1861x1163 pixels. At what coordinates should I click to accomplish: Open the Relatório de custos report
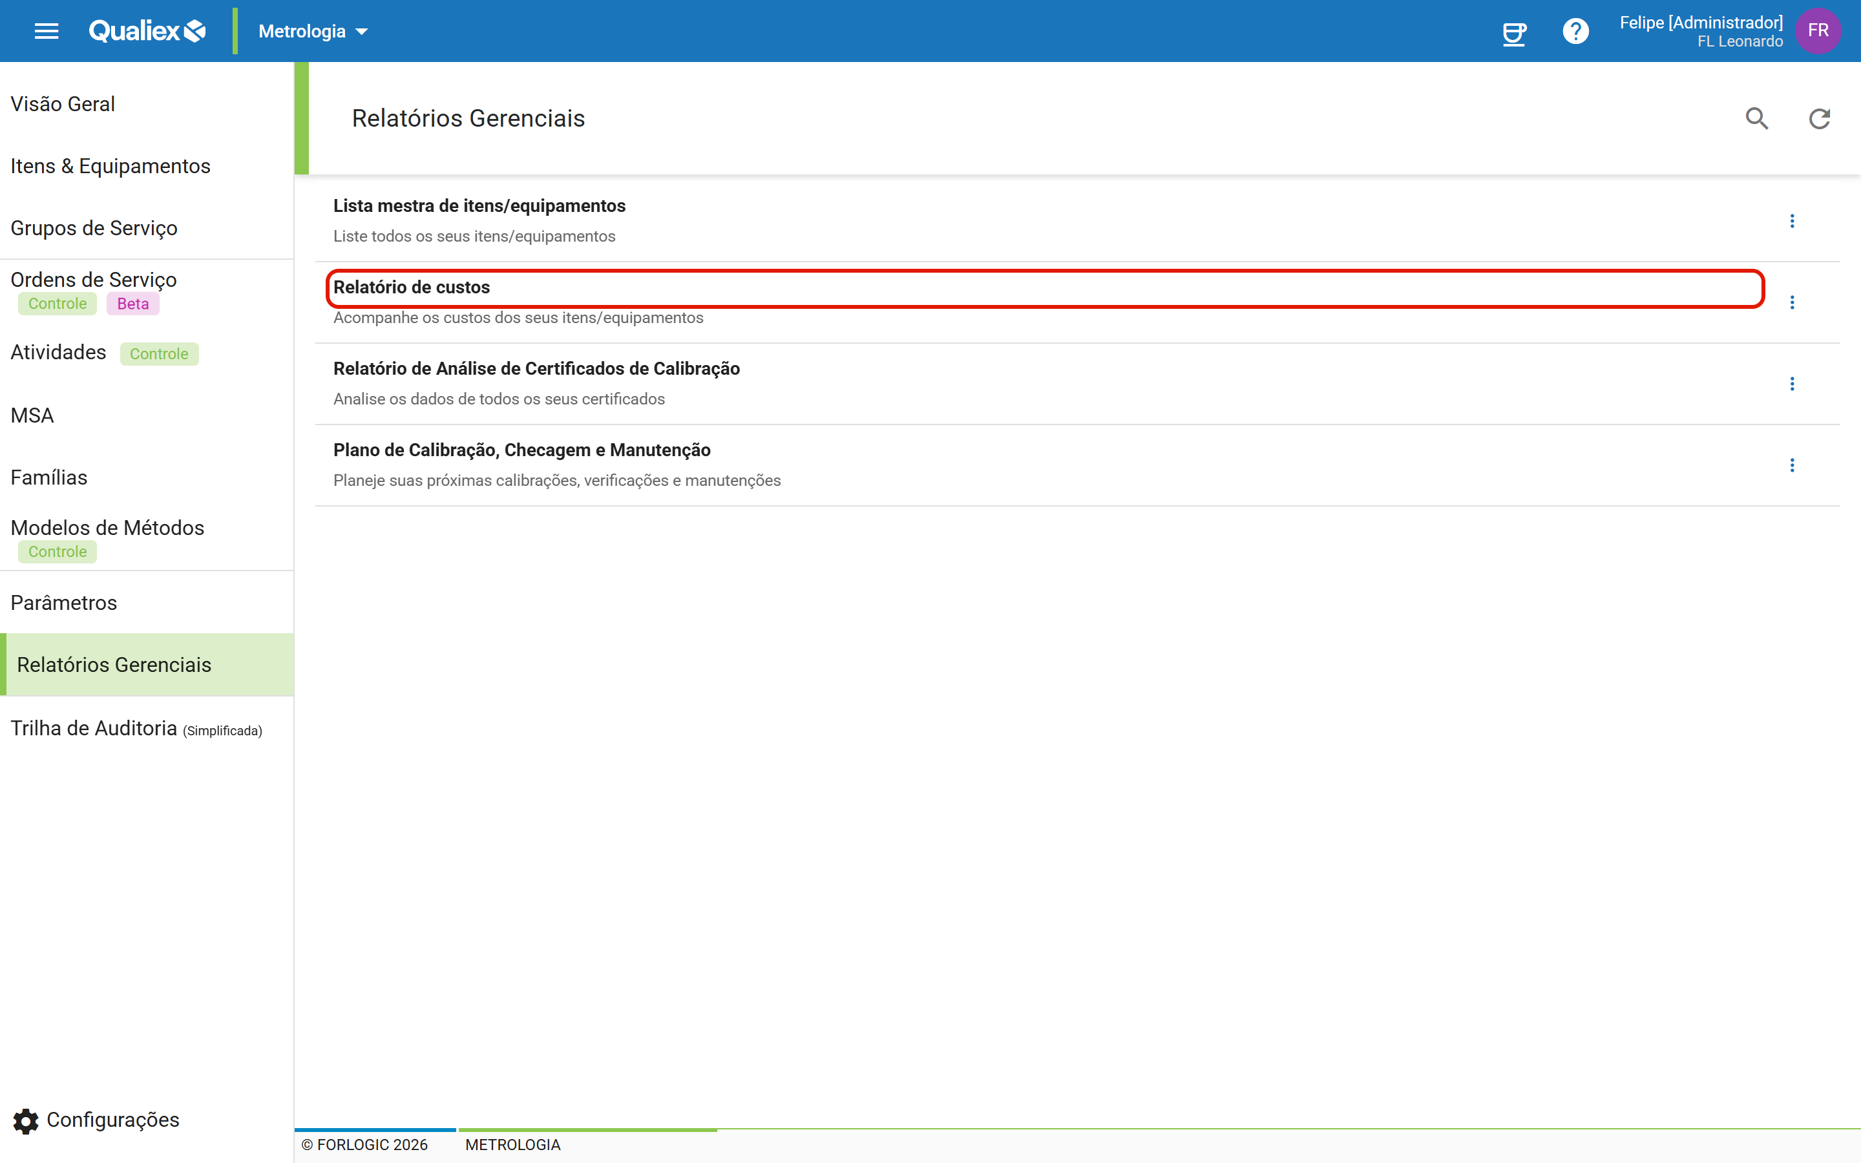click(x=412, y=288)
